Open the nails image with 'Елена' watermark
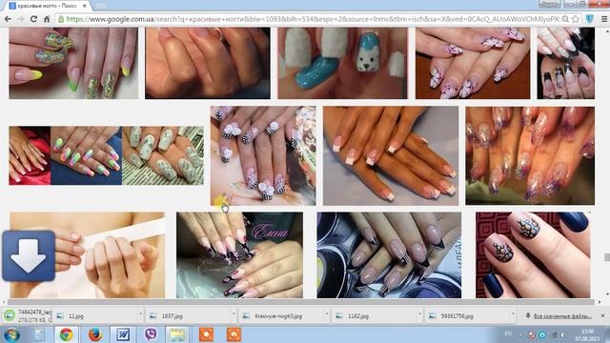610x343 pixels. coord(239,255)
